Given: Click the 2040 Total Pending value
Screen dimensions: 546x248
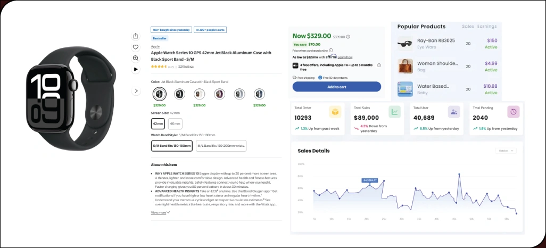Looking at the screenshot, I should coord(480,118).
